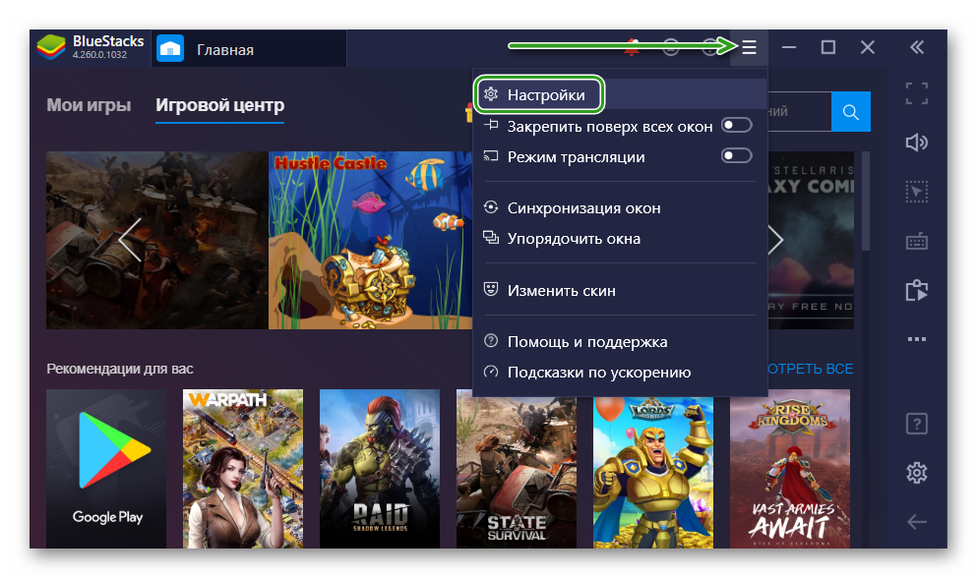Go to next banner with right arrow
This screenshot has width=977, height=578.
tap(775, 240)
